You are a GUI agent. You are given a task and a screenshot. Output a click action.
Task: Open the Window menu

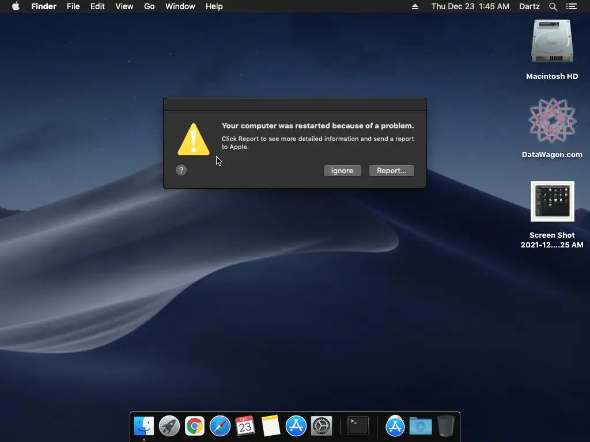[x=180, y=6]
